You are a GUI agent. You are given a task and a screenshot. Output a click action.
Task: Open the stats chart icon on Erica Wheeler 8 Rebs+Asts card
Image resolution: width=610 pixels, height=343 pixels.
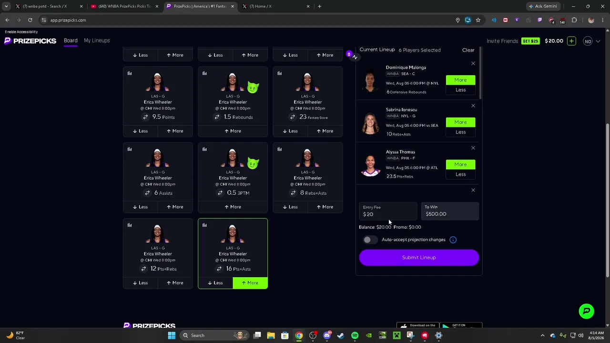point(279,149)
